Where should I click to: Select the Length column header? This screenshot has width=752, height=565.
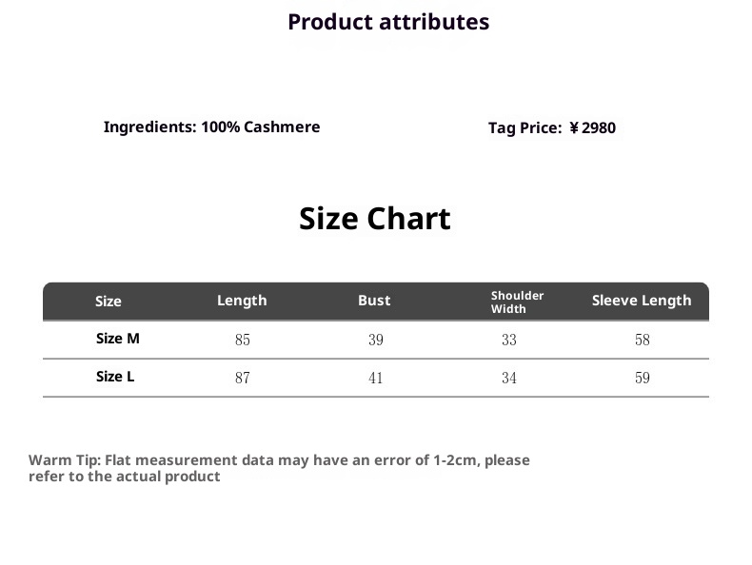point(242,301)
